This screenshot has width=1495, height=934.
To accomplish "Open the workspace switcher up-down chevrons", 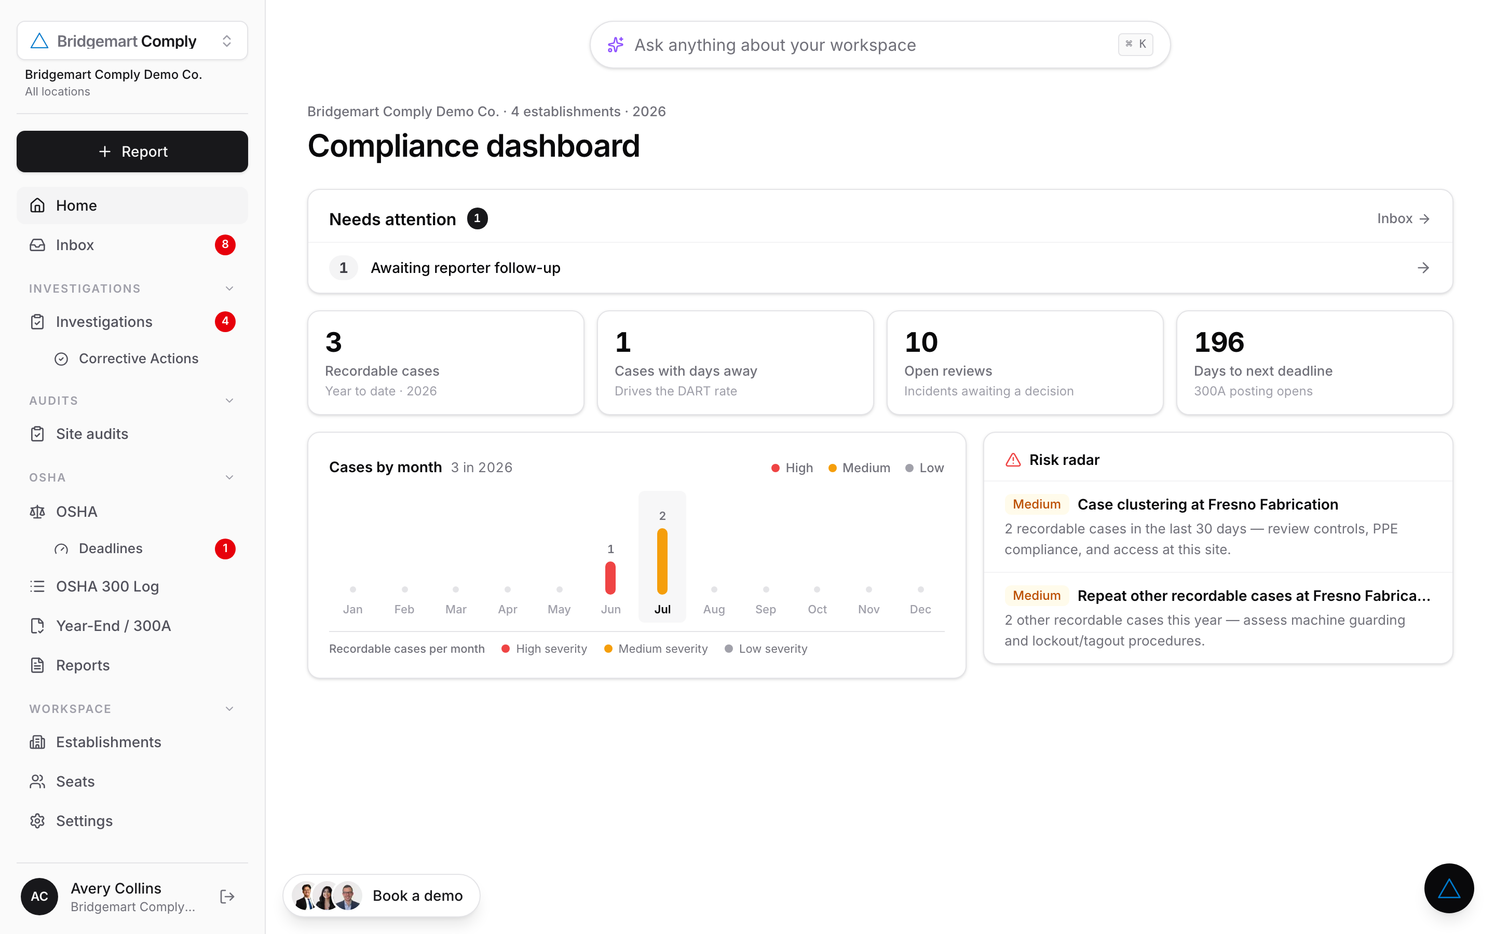I will point(227,41).
